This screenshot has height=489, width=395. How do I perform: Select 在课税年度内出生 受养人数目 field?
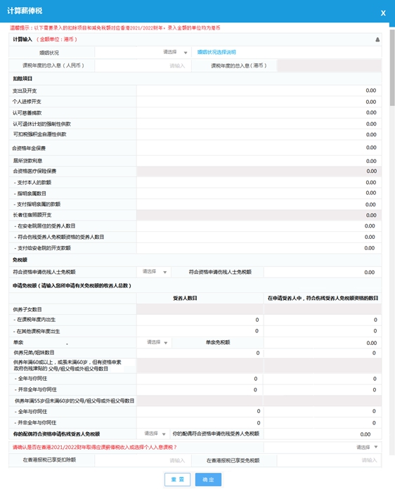200,320
